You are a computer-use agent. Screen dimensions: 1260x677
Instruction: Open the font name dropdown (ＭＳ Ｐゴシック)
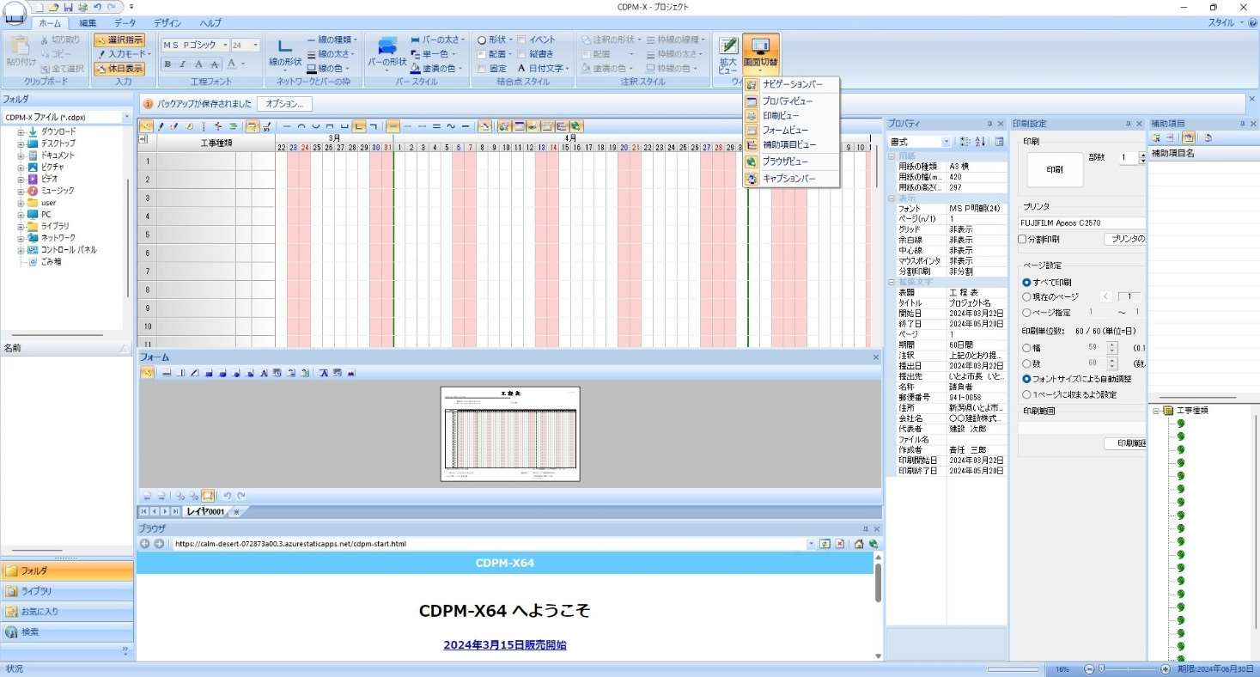pos(225,46)
